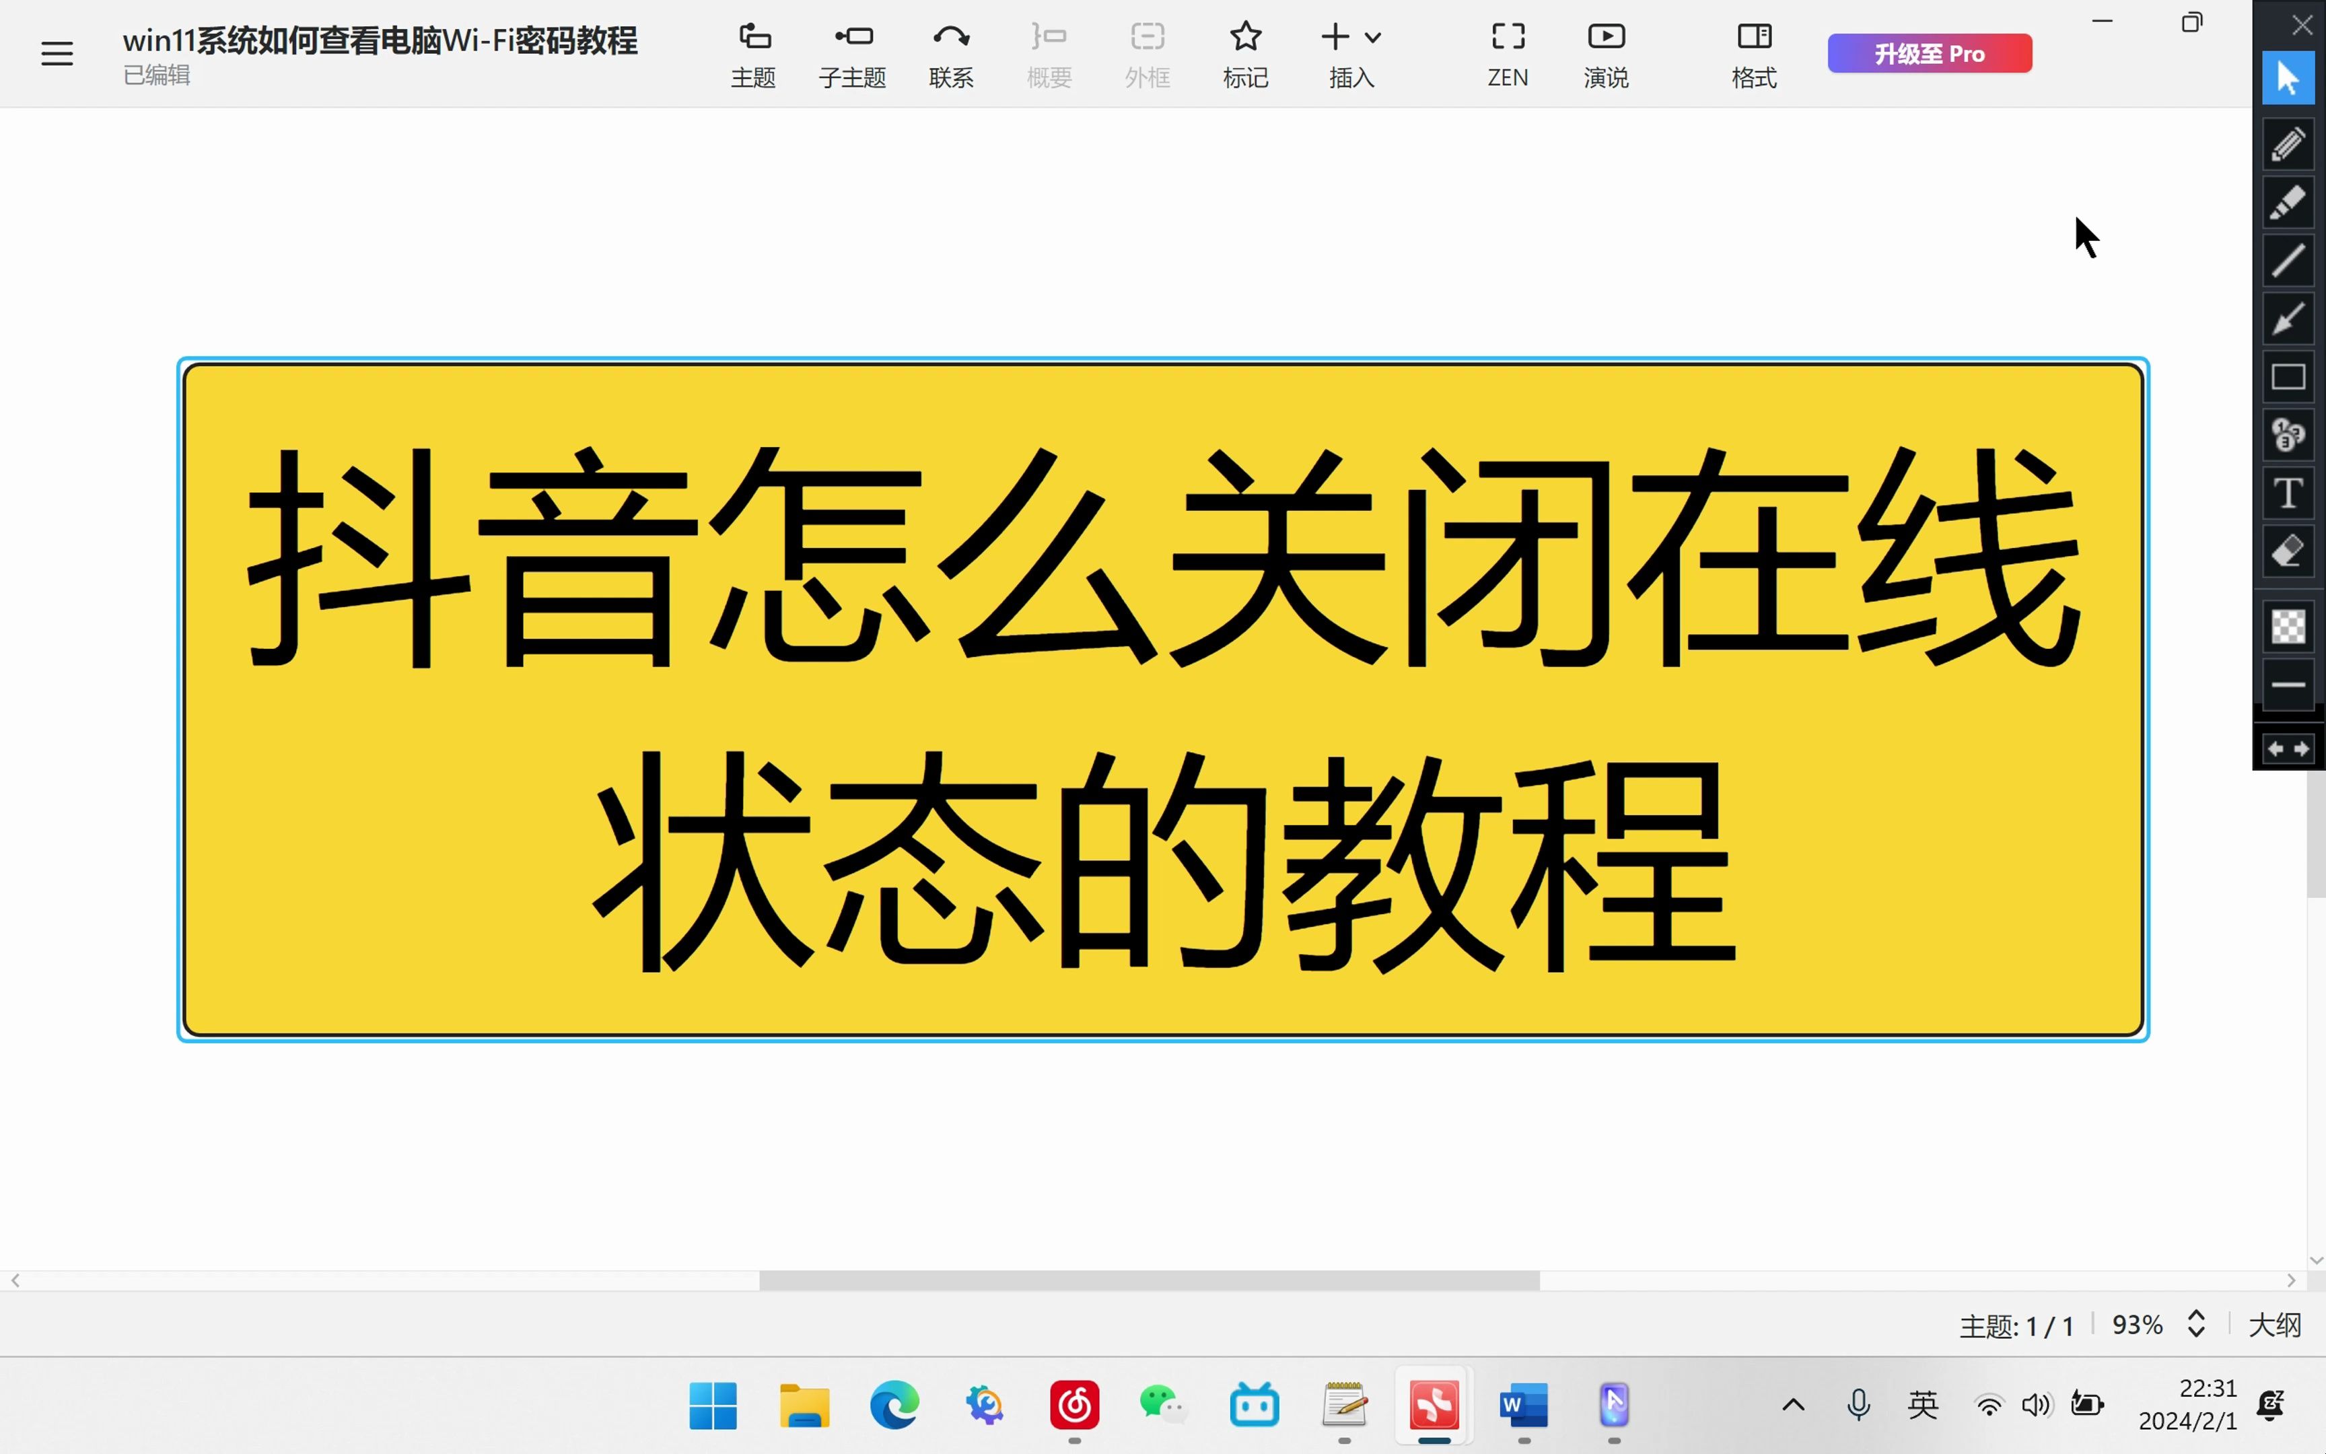Open the notification center bell icon
Viewport: 2326px width, 1454px height.
pos(2271,1406)
